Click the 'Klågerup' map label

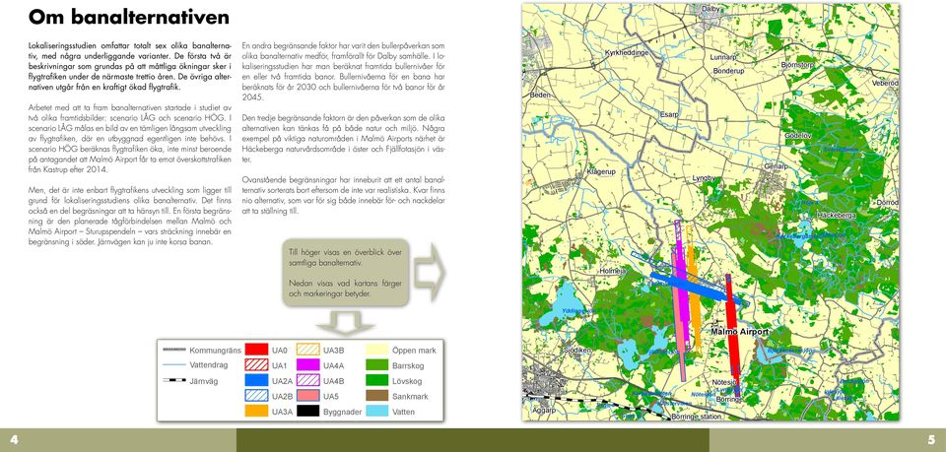click(601, 172)
